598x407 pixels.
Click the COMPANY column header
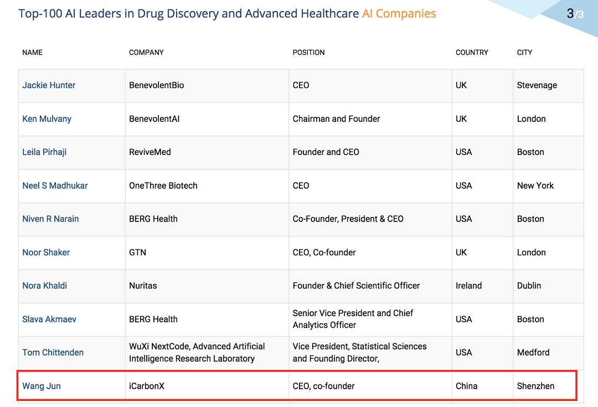(x=146, y=52)
